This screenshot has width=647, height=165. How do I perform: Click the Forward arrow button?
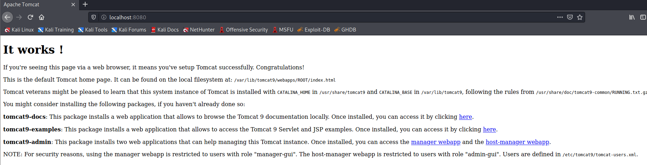pyautogui.click(x=19, y=17)
